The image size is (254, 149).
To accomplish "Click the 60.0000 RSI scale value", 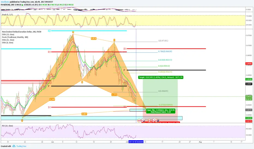I will (x=249, y=129).
